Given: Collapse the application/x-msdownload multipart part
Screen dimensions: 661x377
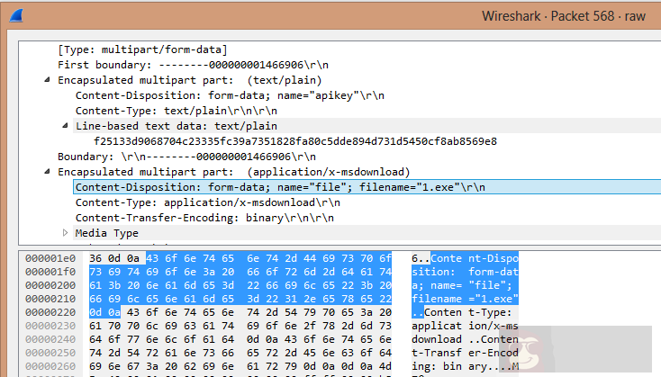Looking at the screenshot, I should (x=48, y=172).
